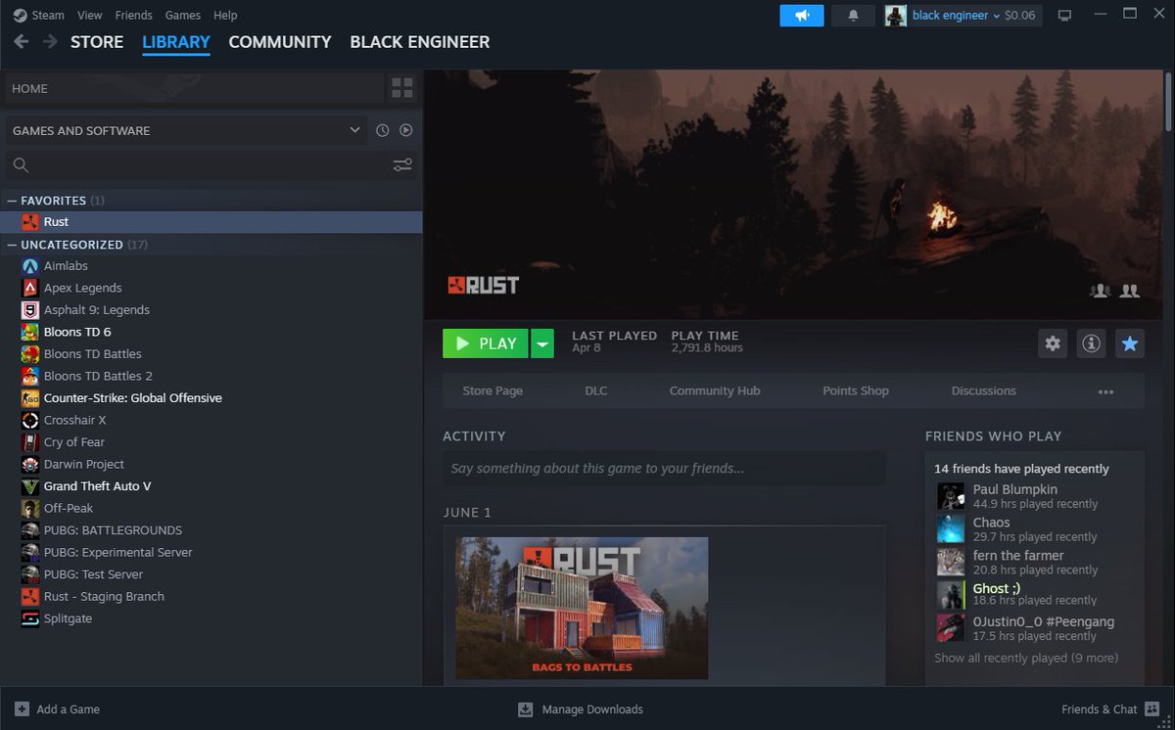Open friend Paul Blumpkin's entry
1175x730 pixels.
click(x=1035, y=496)
